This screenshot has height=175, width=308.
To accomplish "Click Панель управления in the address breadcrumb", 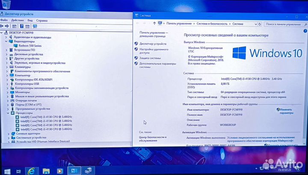I will click(x=179, y=24).
